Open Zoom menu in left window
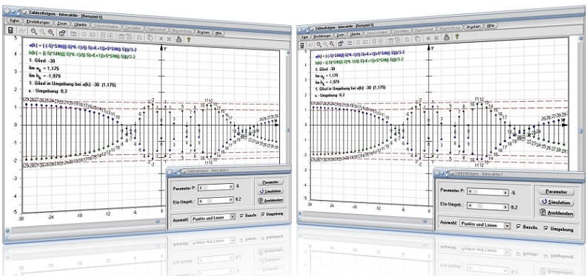Image resolution: width=588 pixels, height=276 pixels. 62,24
